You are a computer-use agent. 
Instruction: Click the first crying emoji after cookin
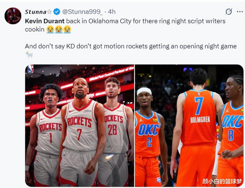pyautogui.click(x=50, y=29)
